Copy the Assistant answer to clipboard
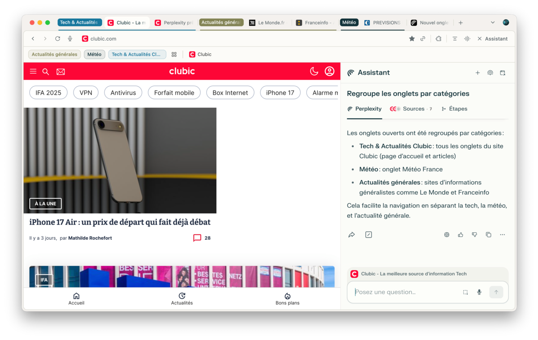 coord(488,235)
